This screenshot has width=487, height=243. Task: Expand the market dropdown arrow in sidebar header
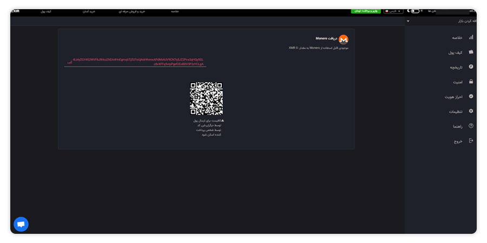pos(408,21)
